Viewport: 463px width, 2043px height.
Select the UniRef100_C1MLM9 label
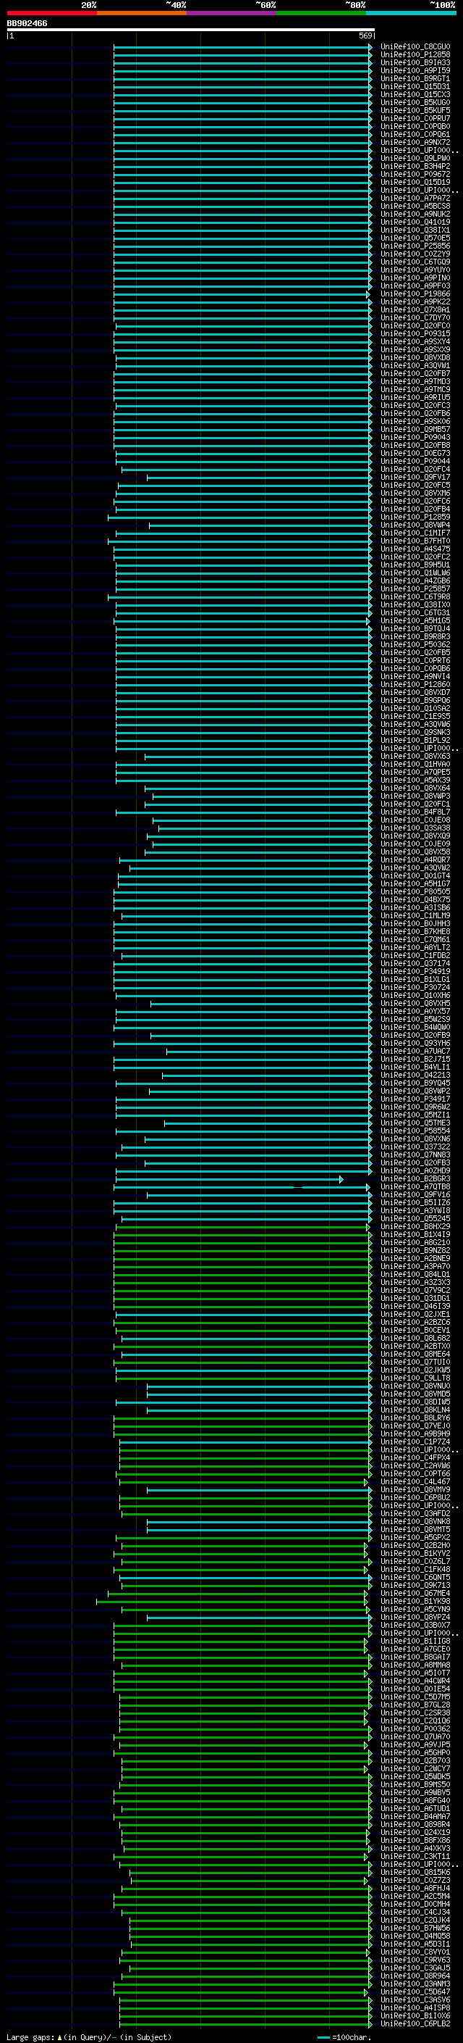[415, 915]
